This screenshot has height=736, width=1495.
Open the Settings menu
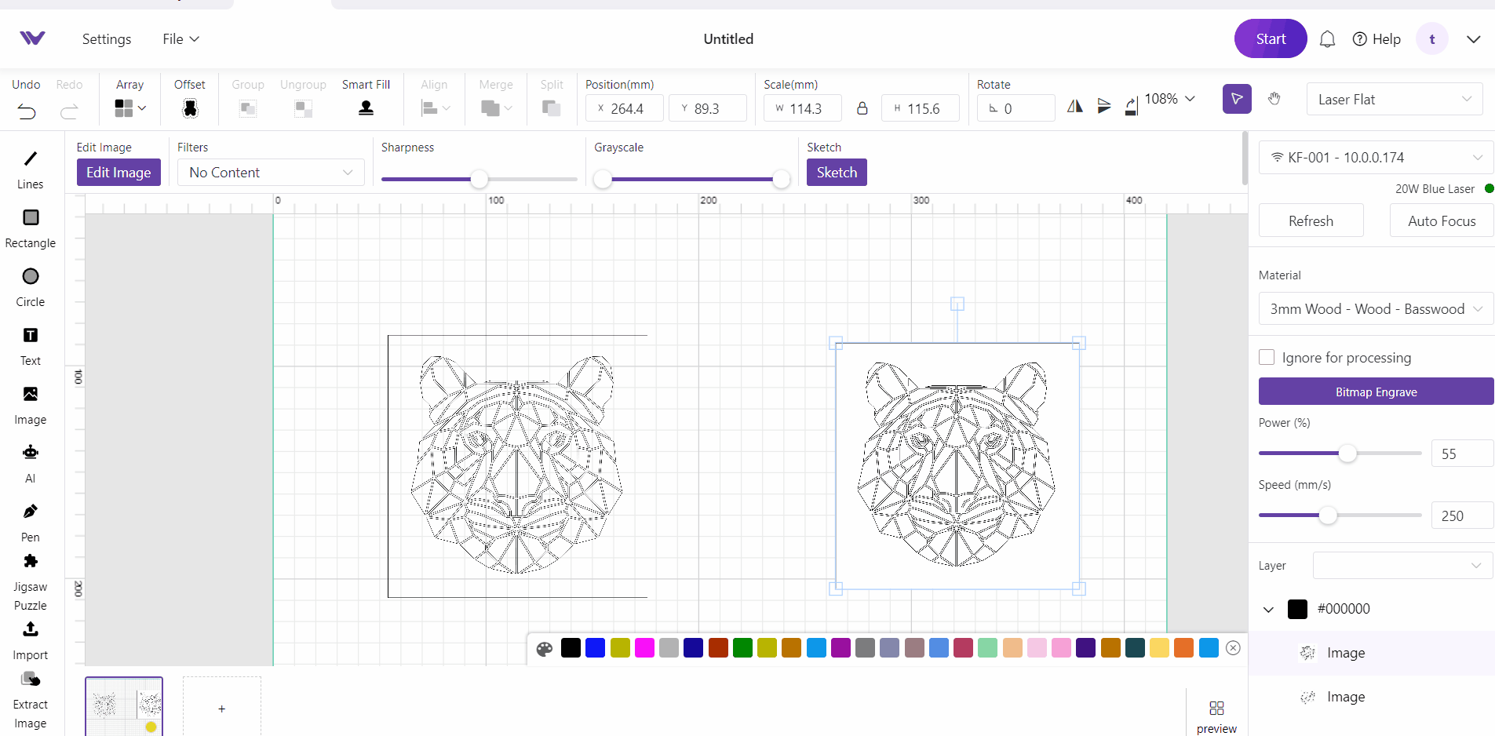(107, 39)
